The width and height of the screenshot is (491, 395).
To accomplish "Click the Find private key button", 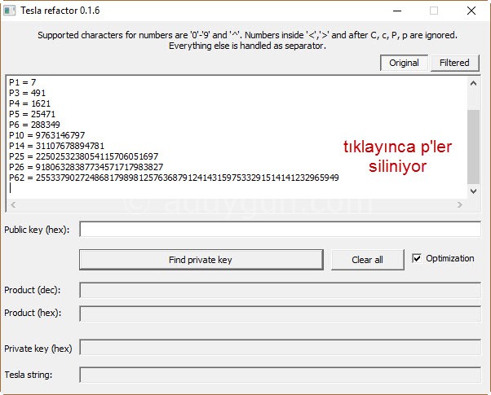I will click(x=201, y=260).
